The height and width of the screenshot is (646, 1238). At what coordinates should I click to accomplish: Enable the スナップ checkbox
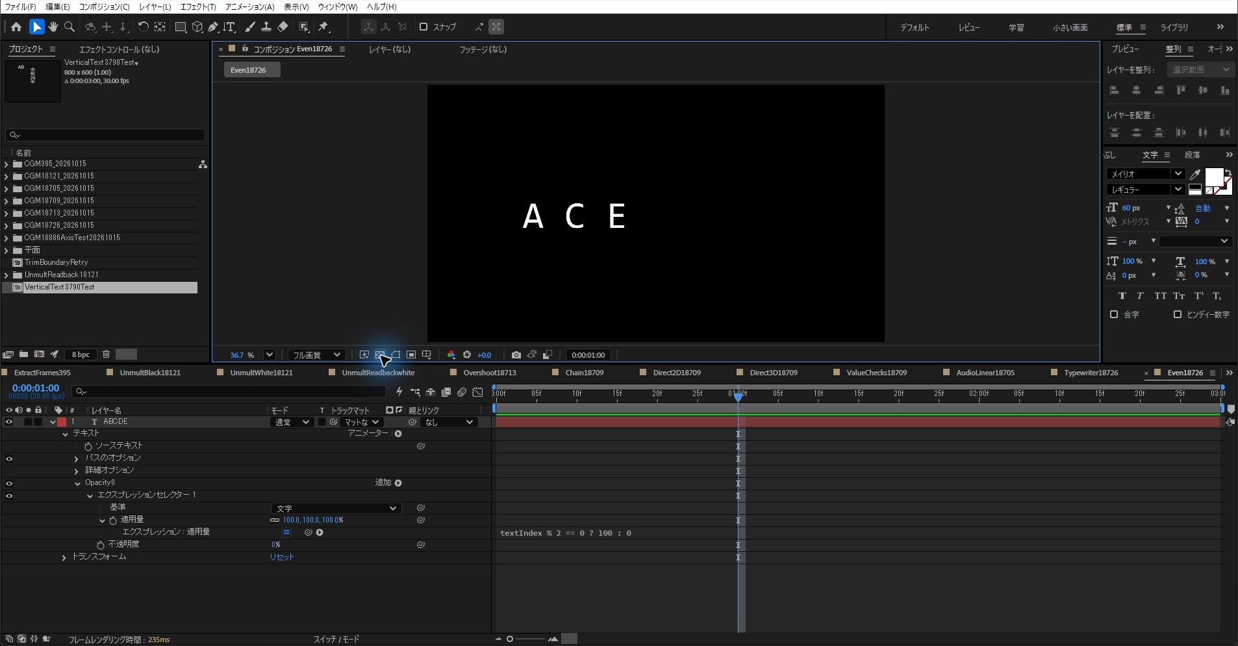coord(423,27)
